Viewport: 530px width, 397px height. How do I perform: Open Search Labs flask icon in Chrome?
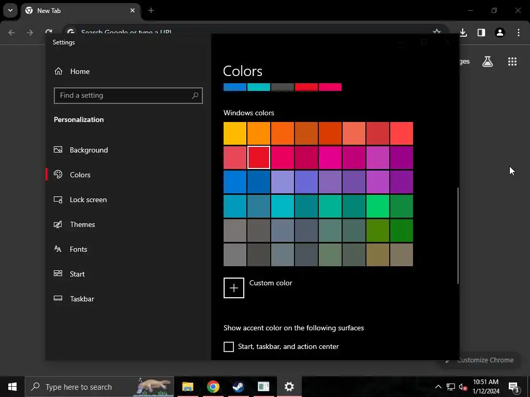coord(488,62)
